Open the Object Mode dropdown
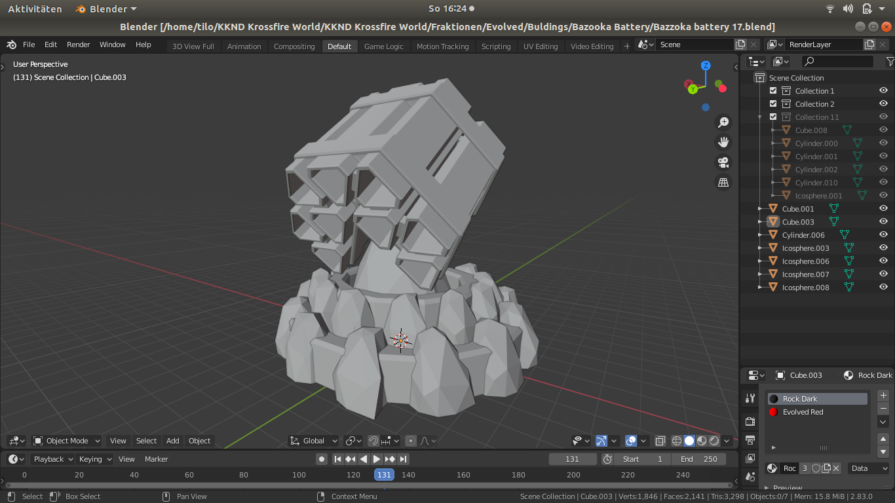895x503 pixels. pyautogui.click(x=66, y=441)
